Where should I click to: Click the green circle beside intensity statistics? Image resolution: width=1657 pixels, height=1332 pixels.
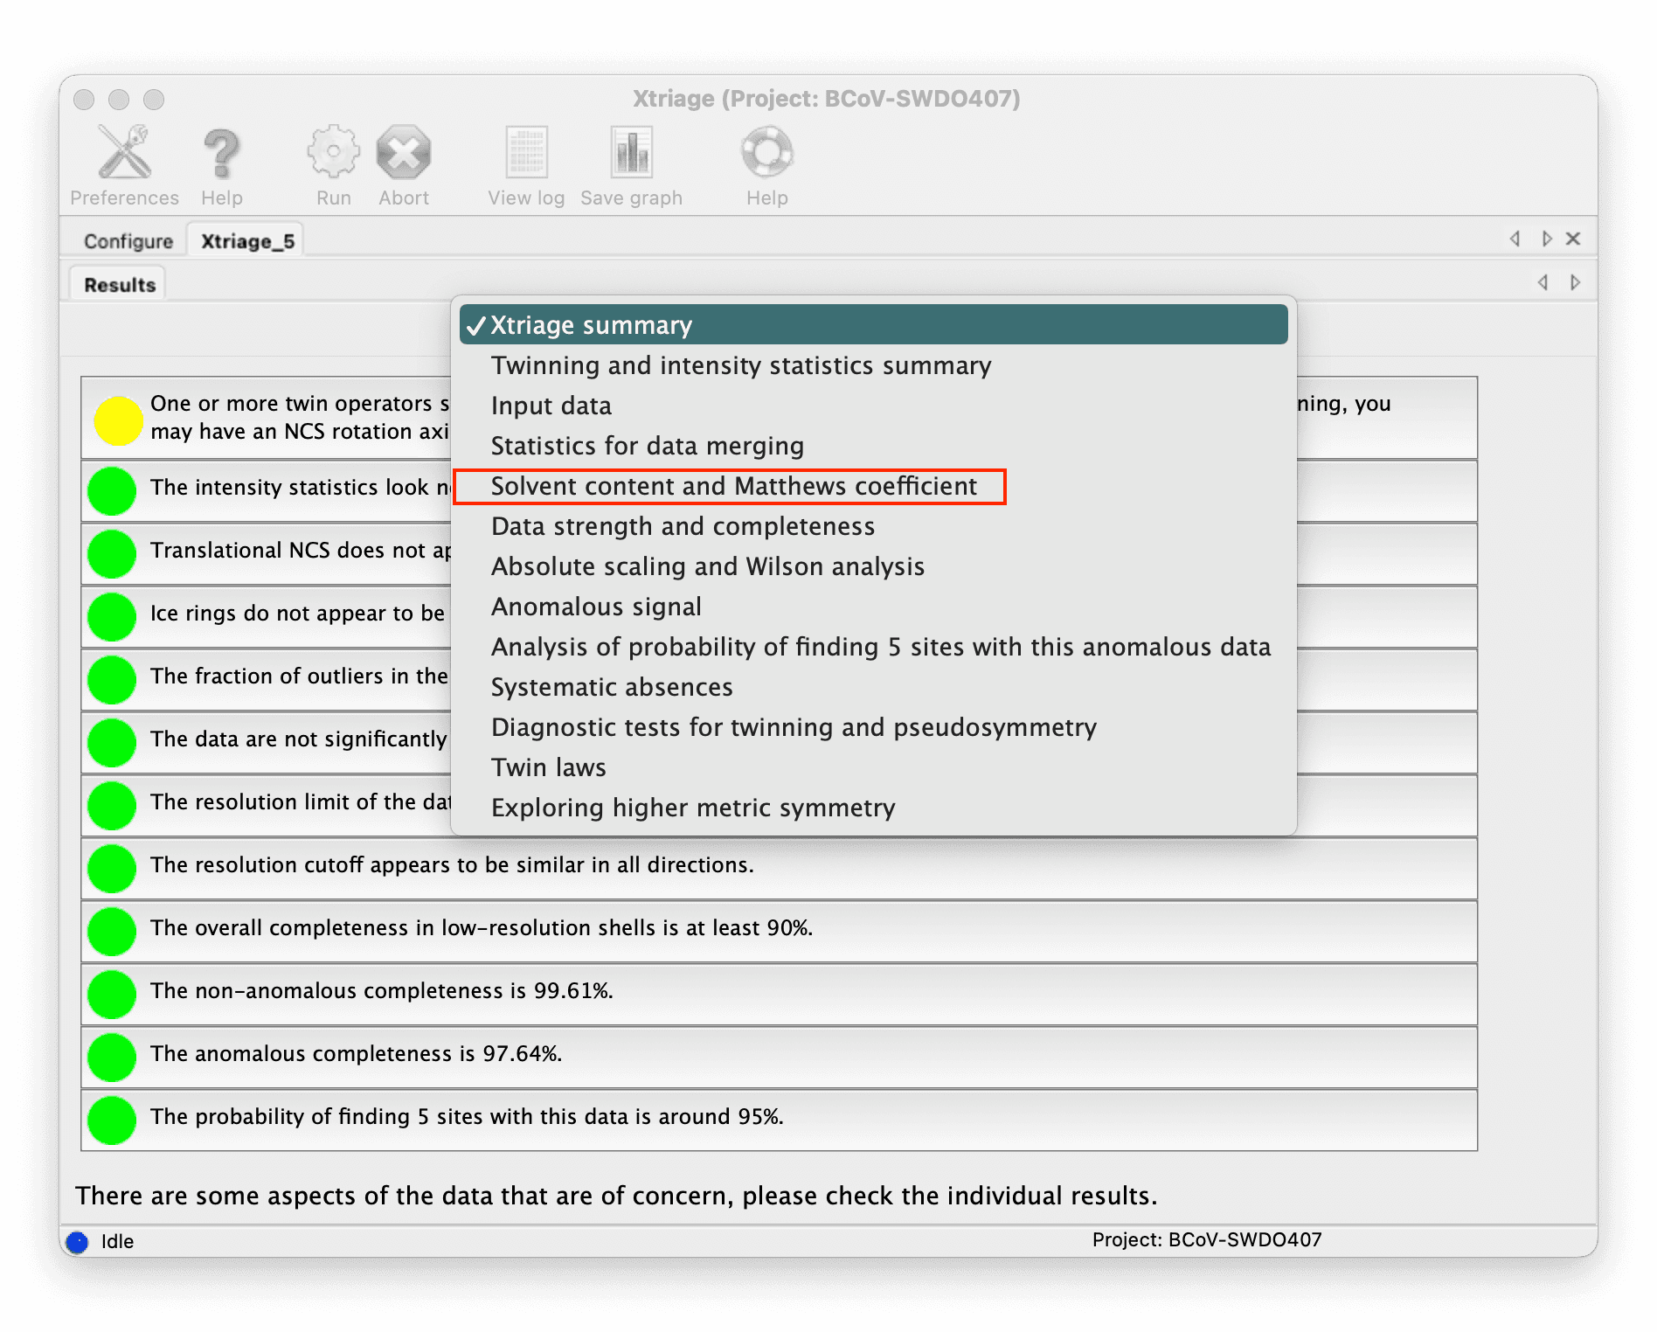[x=112, y=490]
